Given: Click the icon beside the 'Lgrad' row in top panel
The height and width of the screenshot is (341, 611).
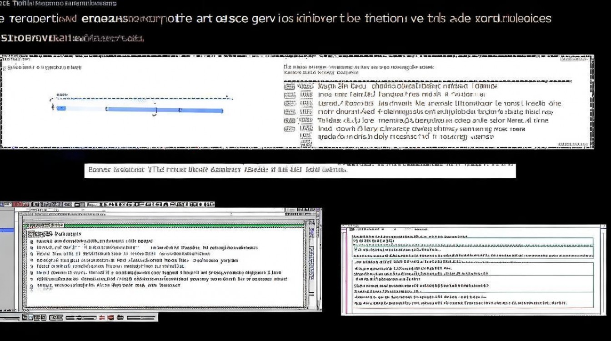Looking at the screenshot, I should pos(290,103).
